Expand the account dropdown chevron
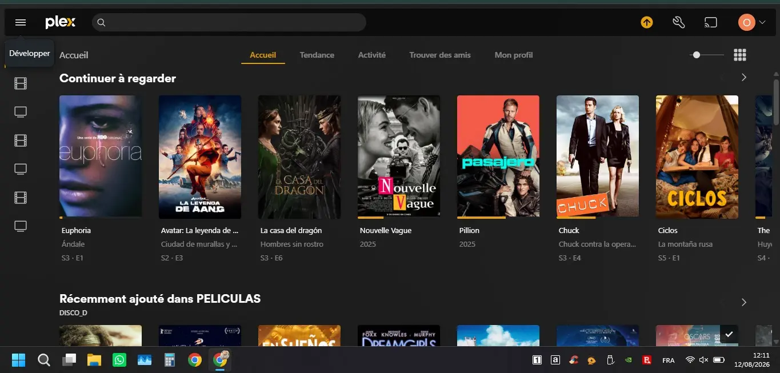 click(762, 23)
